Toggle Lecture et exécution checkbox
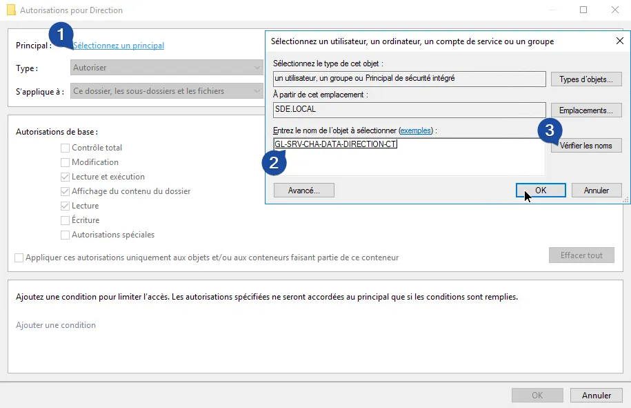This screenshot has width=631, height=408. [x=66, y=177]
